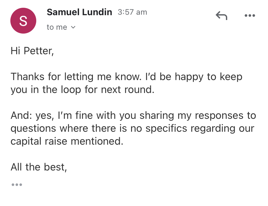This screenshot has width=268, height=206.
Task: Click the word "responses" in the body
Action: 219,116
